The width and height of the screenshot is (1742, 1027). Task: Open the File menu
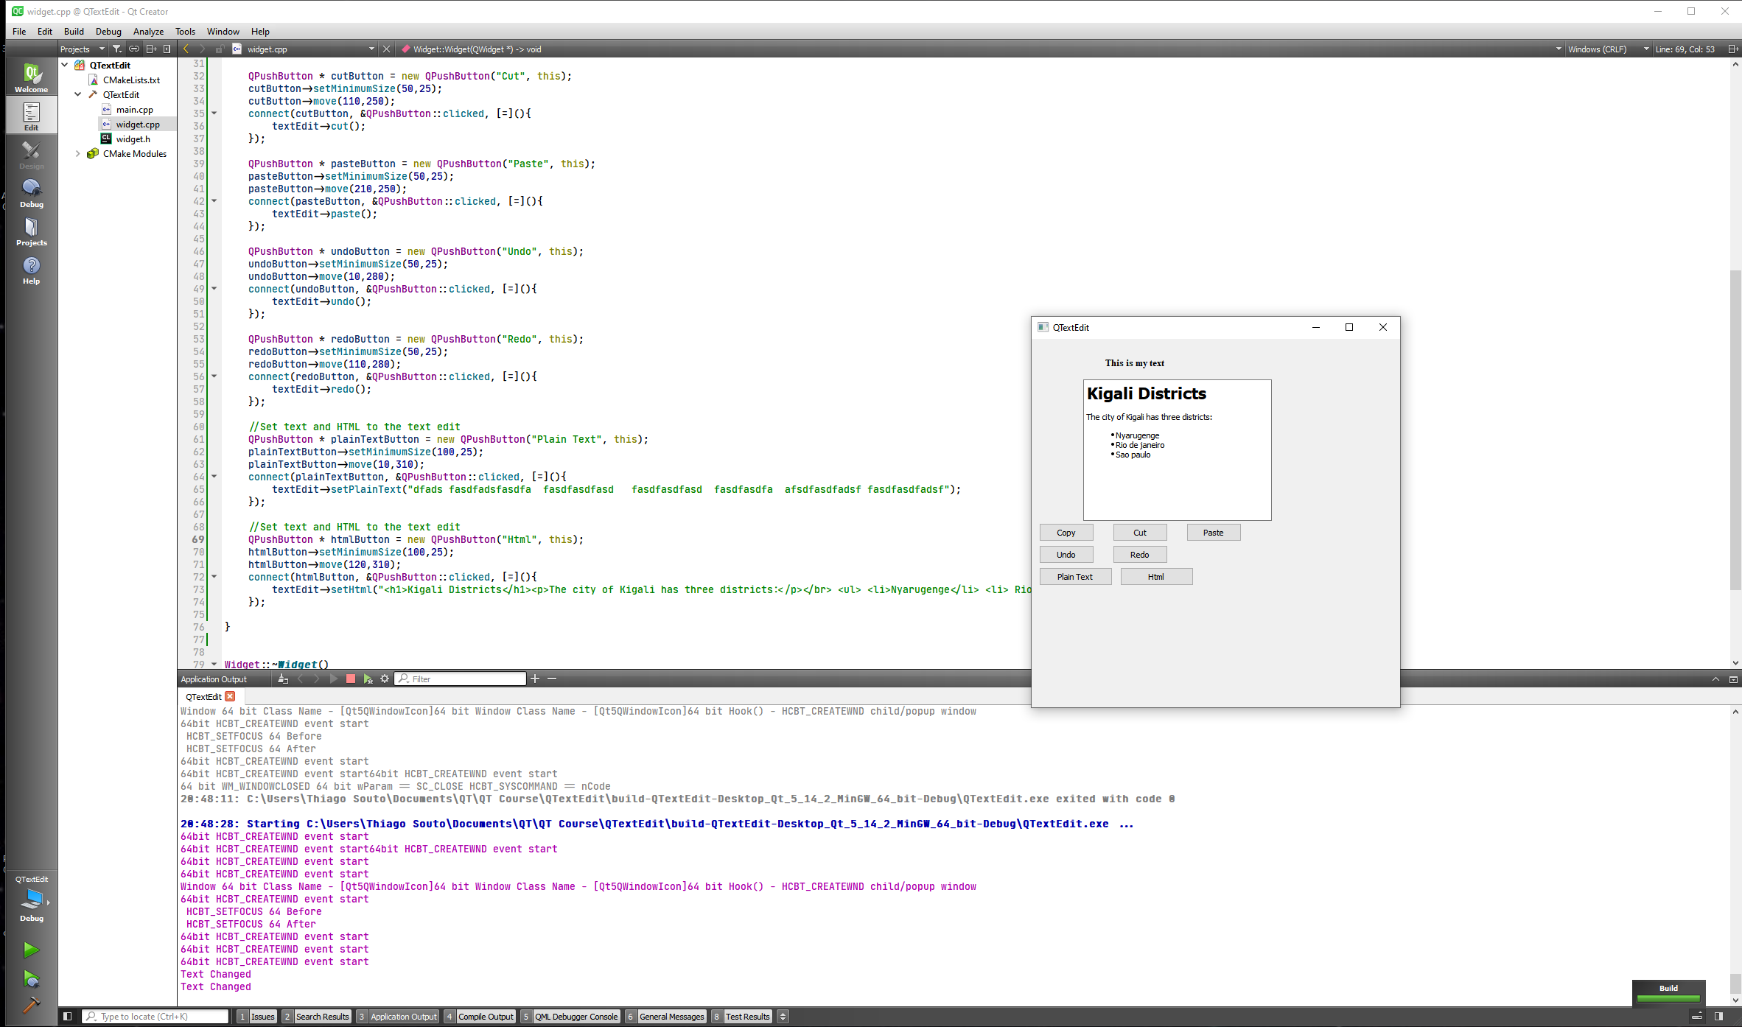pyautogui.click(x=19, y=31)
